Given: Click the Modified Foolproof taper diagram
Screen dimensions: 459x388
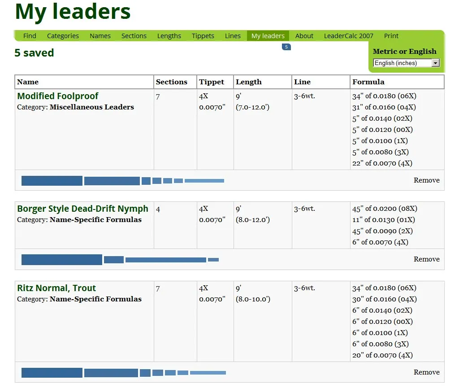Looking at the screenshot, I should coord(122,181).
